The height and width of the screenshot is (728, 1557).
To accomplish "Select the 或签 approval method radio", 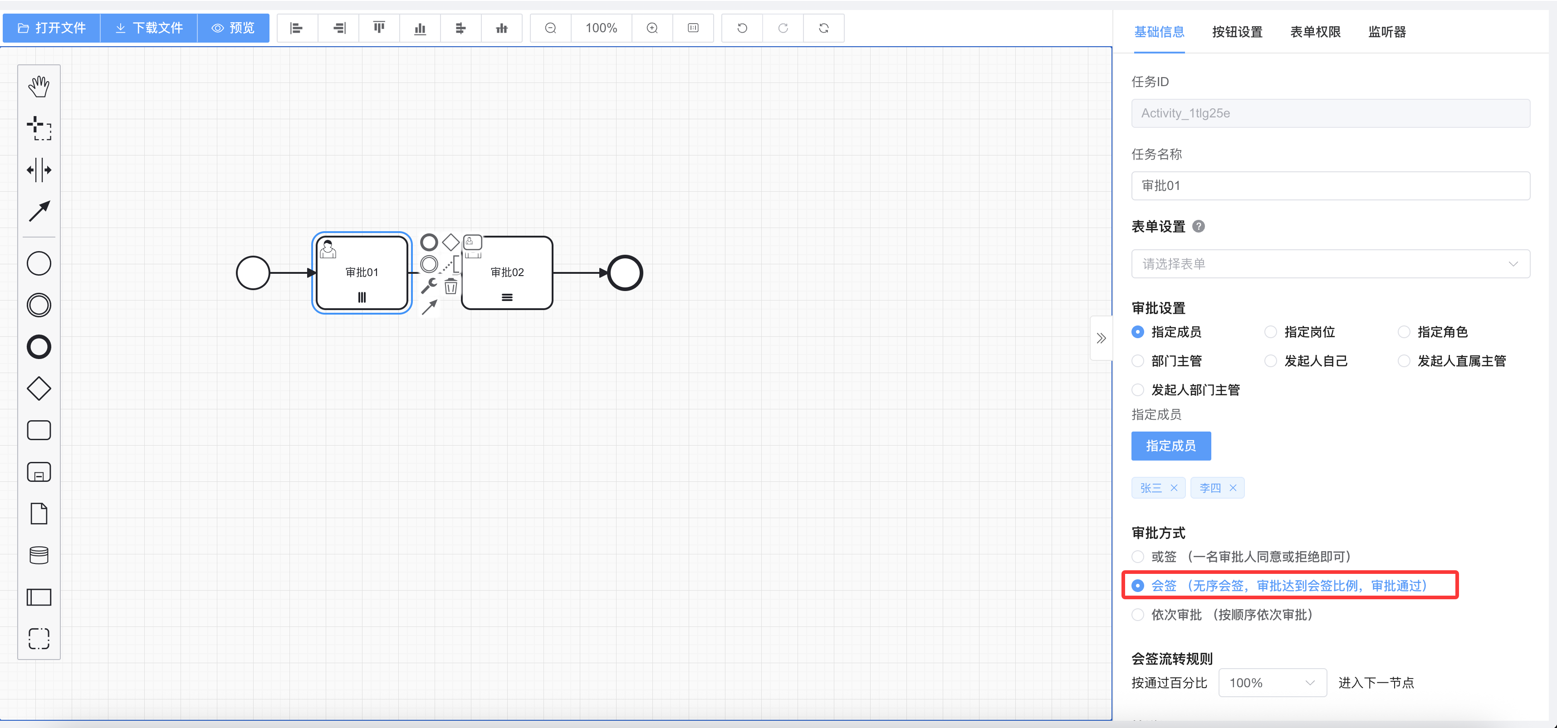I will coord(1137,556).
